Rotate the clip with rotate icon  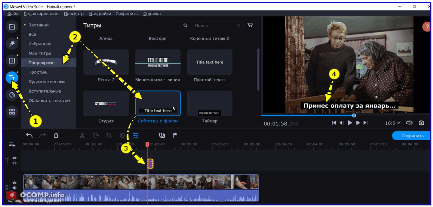coord(96,135)
